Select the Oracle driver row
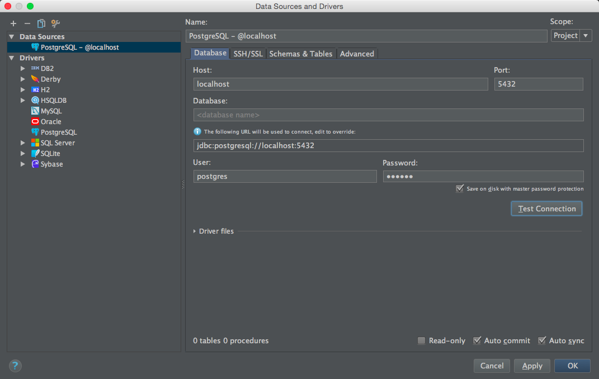Viewport: 599px width, 379px height. coord(94,121)
